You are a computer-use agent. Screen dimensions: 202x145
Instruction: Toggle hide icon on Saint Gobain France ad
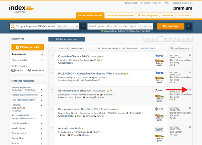[x=190, y=90]
